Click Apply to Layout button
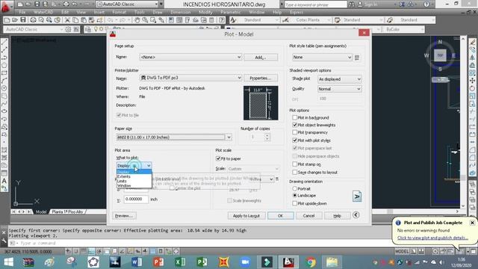This screenshot has height=269, width=478. point(246,216)
